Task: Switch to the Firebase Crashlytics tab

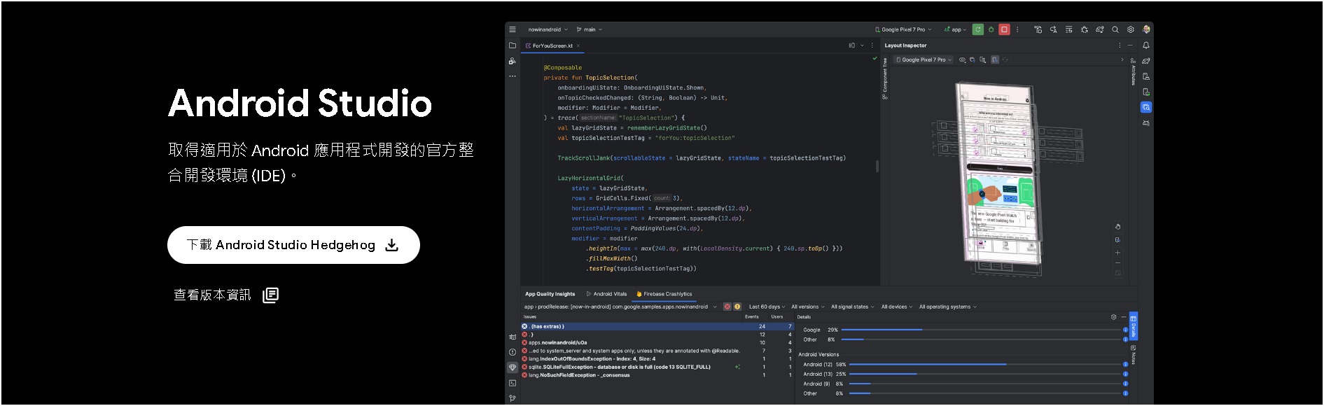Action: (x=664, y=294)
